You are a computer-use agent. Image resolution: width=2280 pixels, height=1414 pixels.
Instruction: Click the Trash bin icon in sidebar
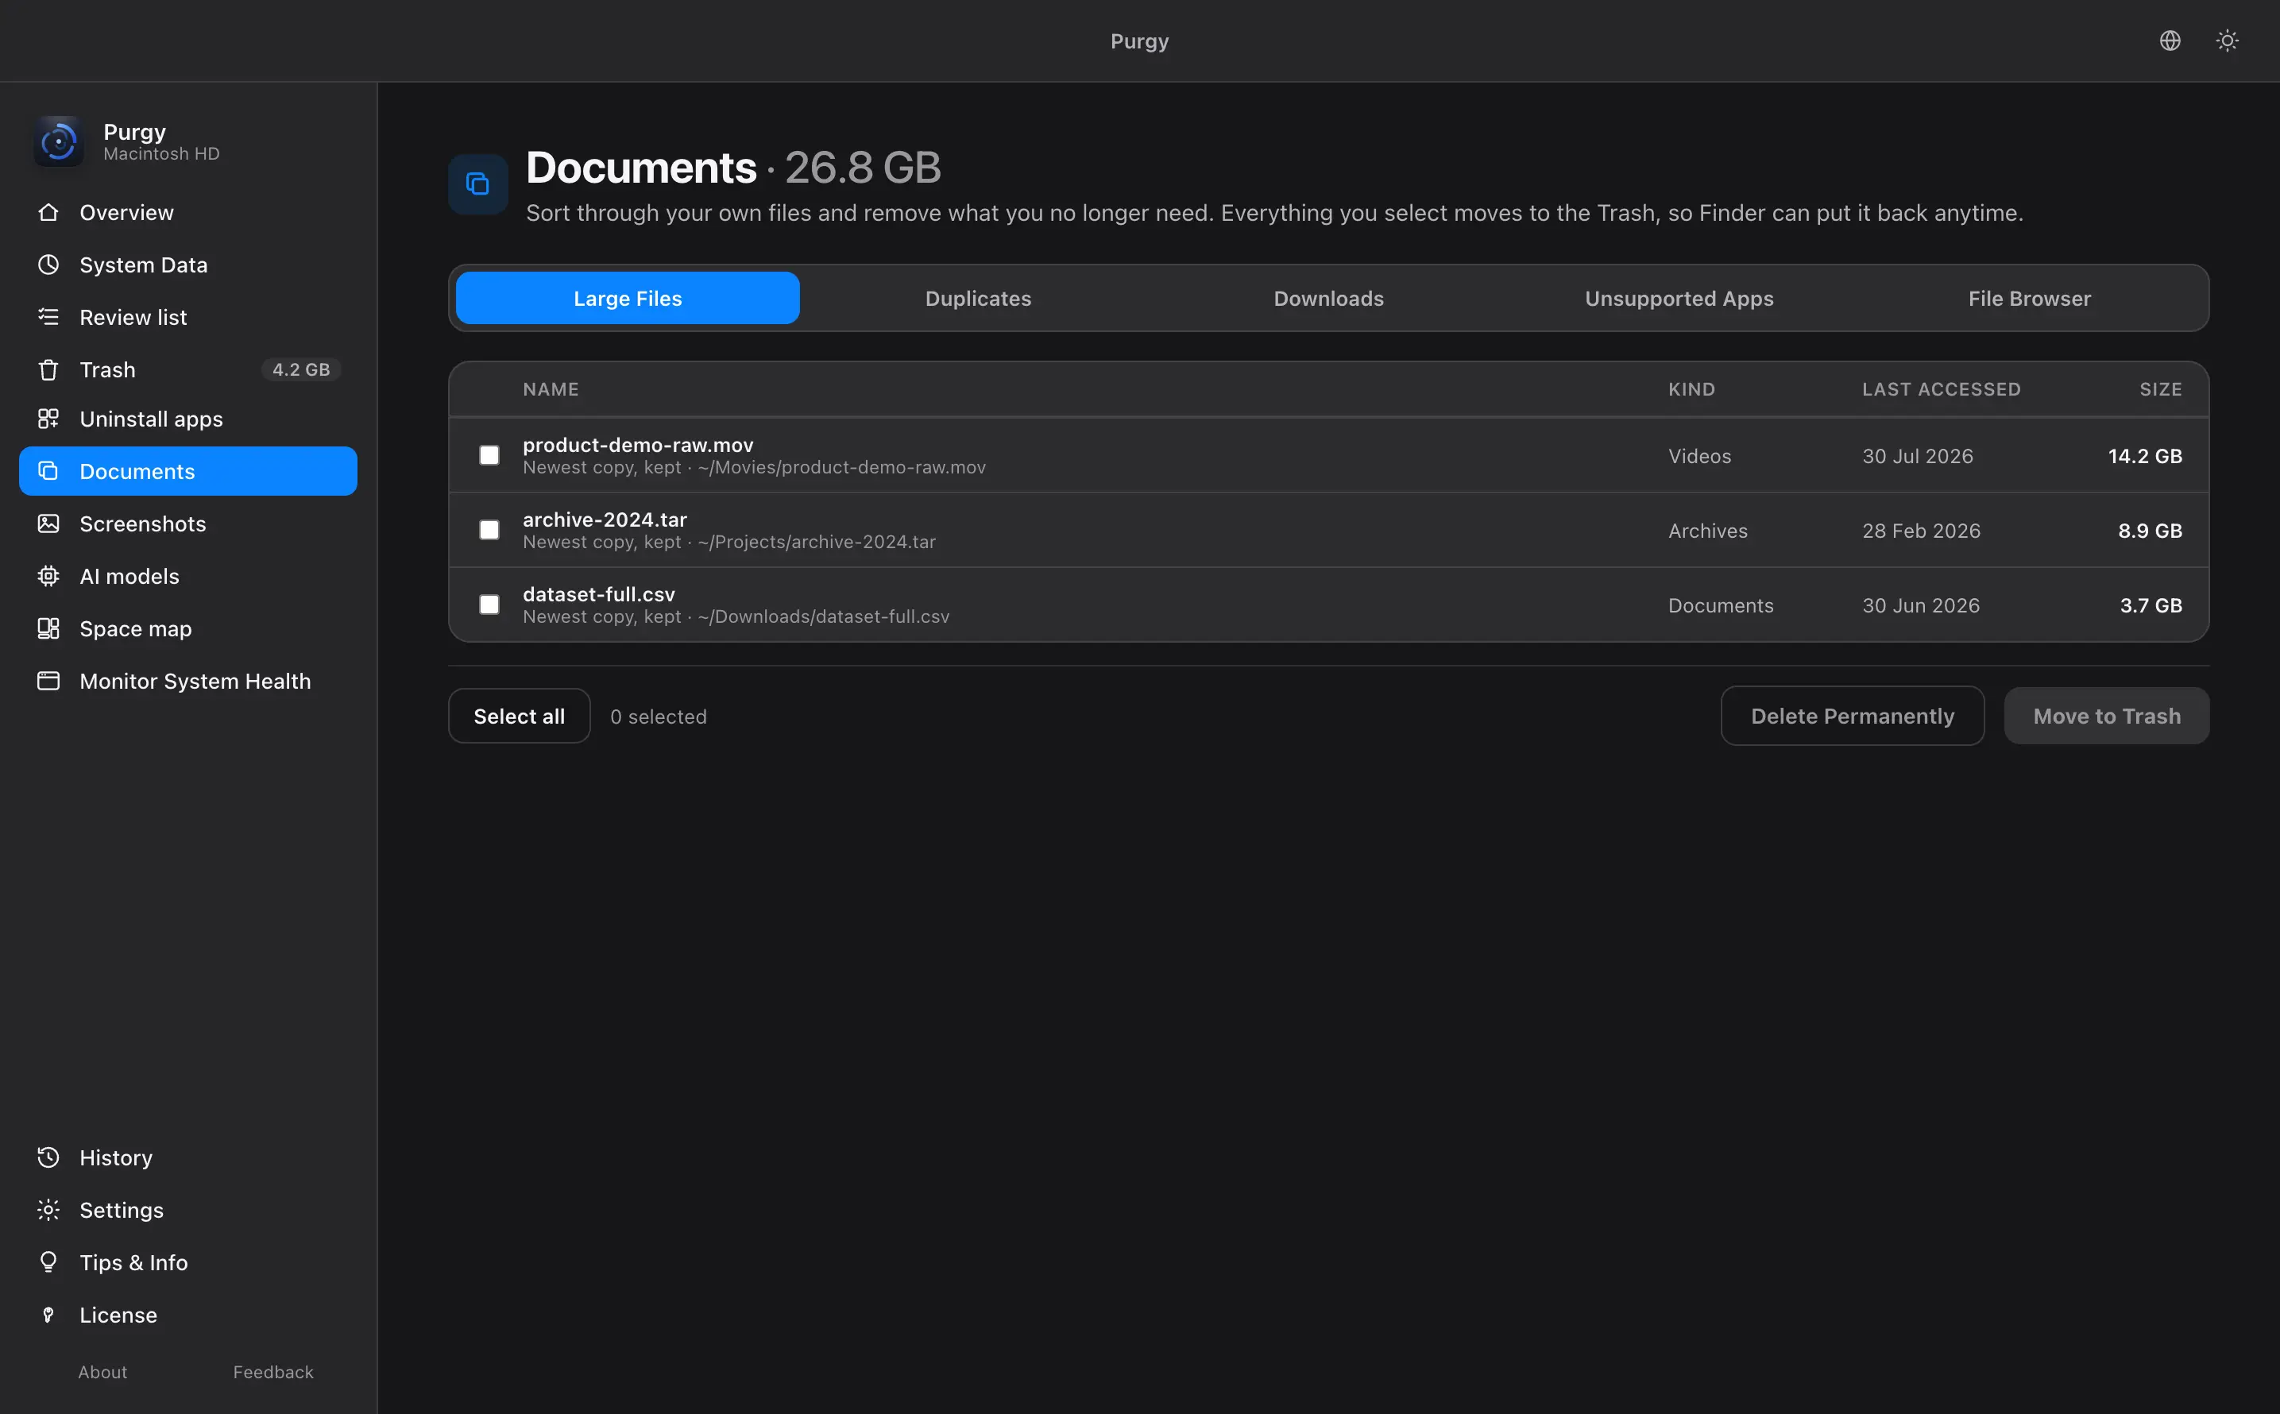[48, 369]
